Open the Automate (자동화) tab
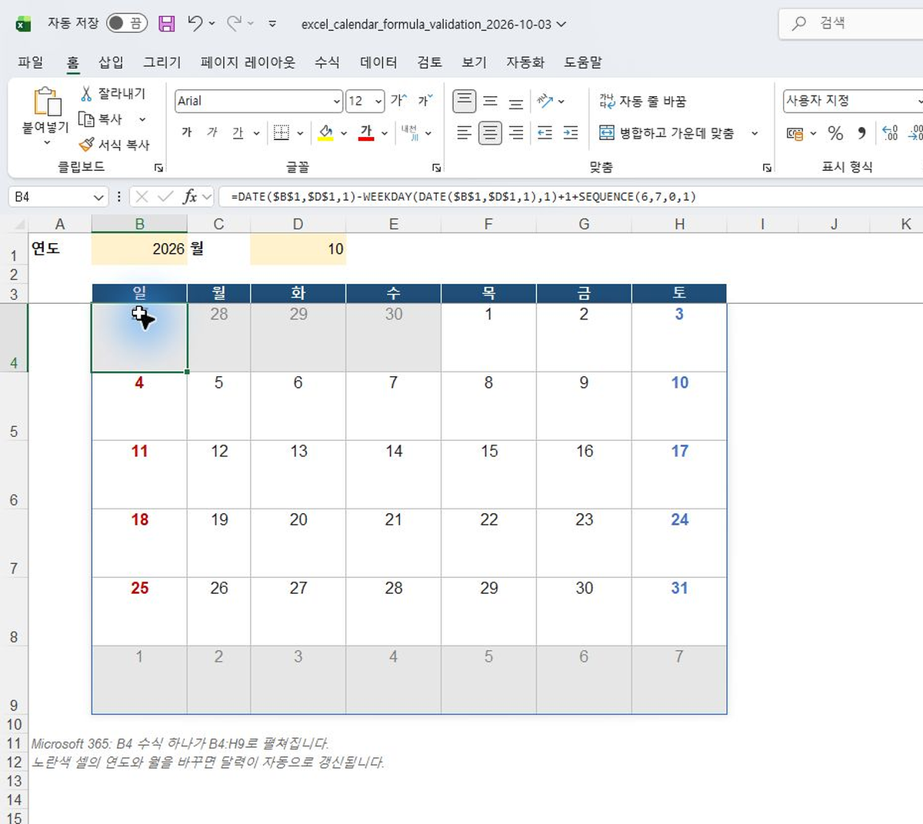Screen dimensions: 923x824 click(x=525, y=62)
